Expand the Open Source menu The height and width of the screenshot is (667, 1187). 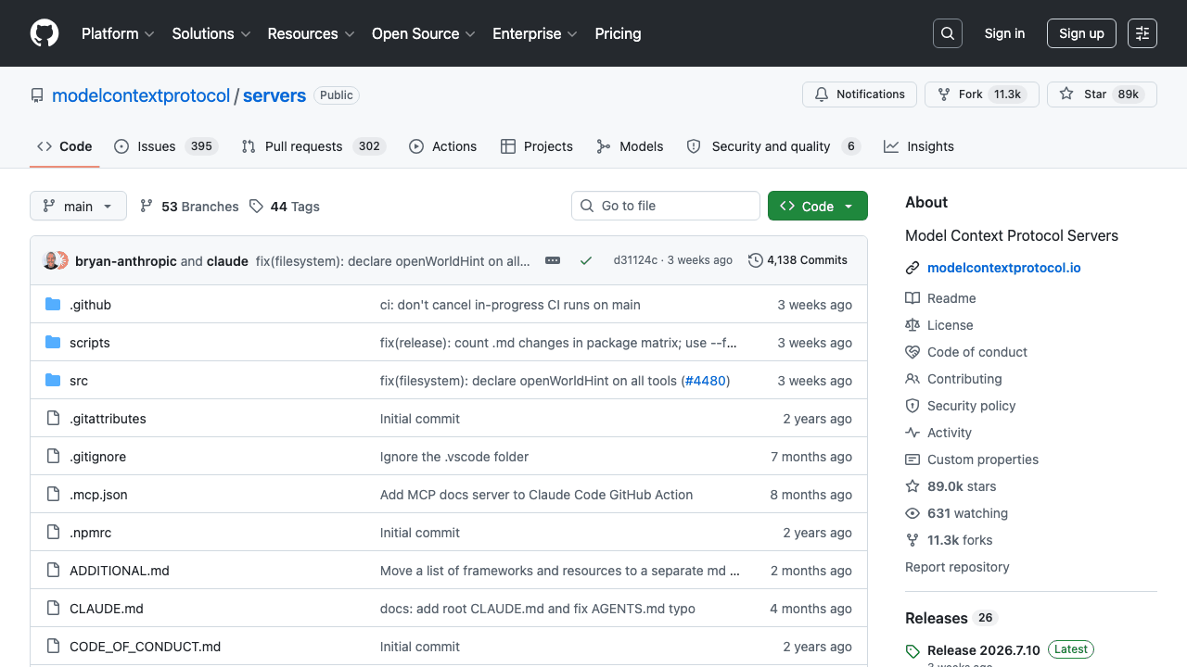pos(424,33)
